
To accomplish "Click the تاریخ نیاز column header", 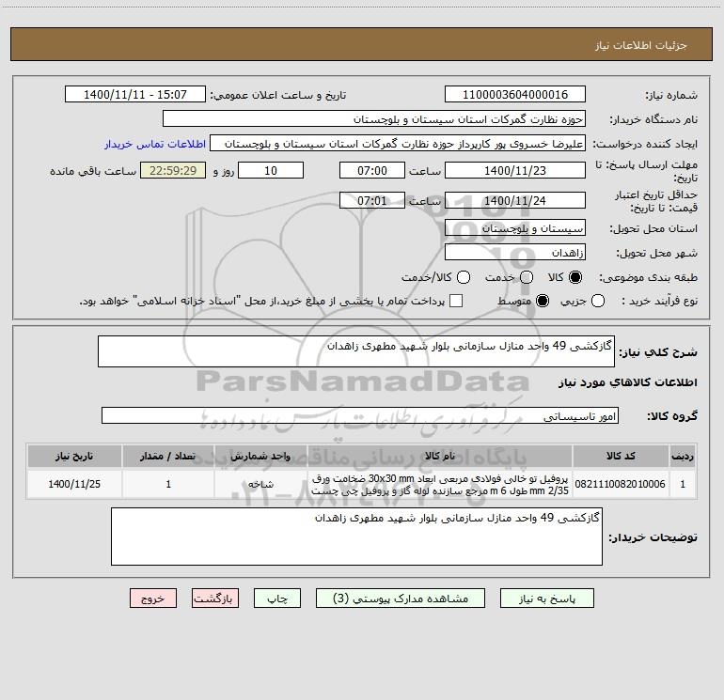I will (x=74, y=456).
